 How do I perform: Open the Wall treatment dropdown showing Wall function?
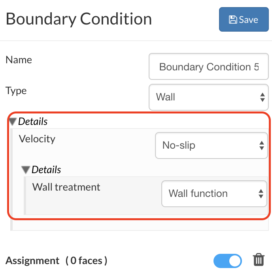coord(214,194)
